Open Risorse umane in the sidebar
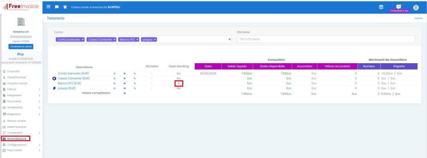Viewport: 427px width, 158px height. tap(15, 121)
